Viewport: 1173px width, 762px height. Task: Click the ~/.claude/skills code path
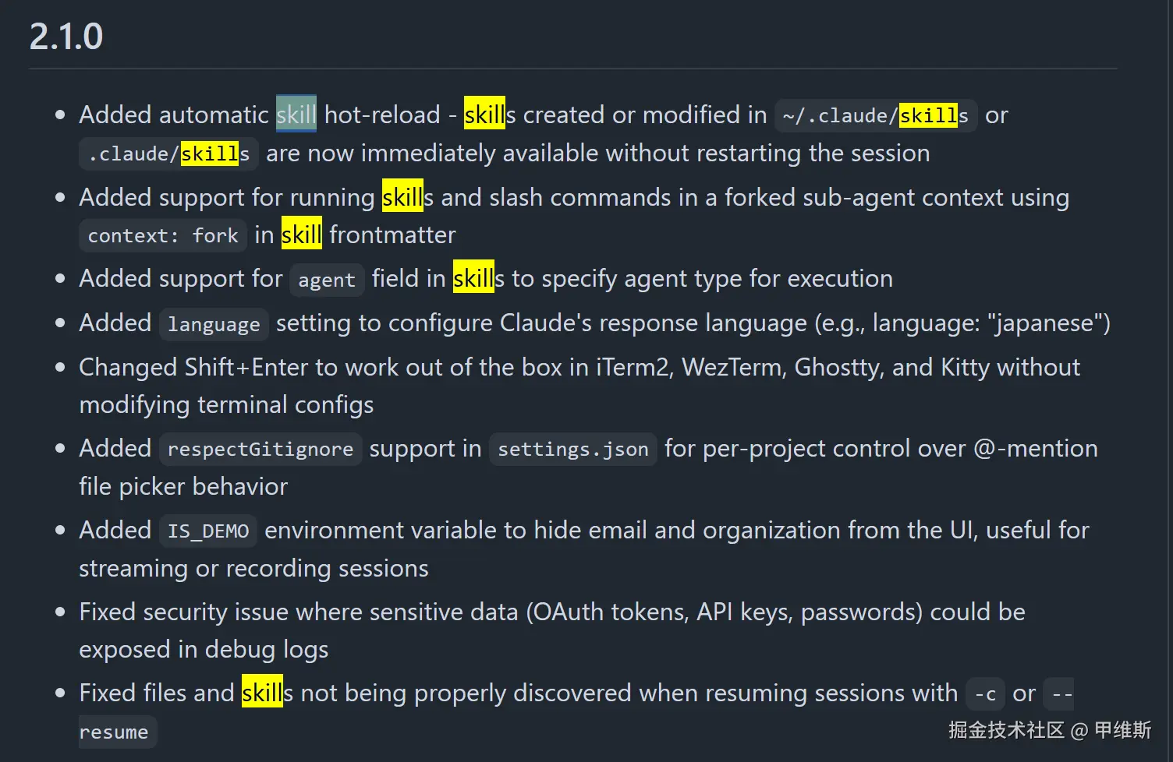point(875,116)
